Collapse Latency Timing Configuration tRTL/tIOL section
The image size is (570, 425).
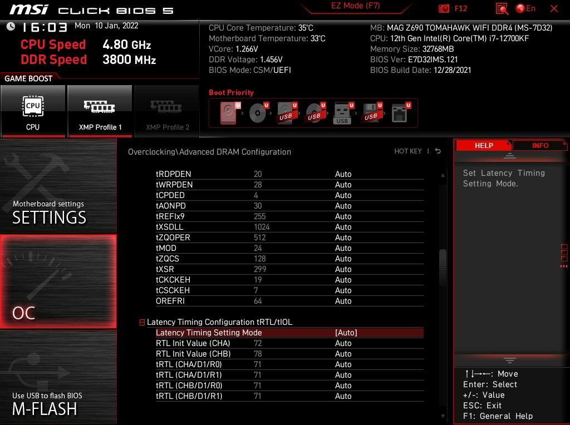(142, 322)
